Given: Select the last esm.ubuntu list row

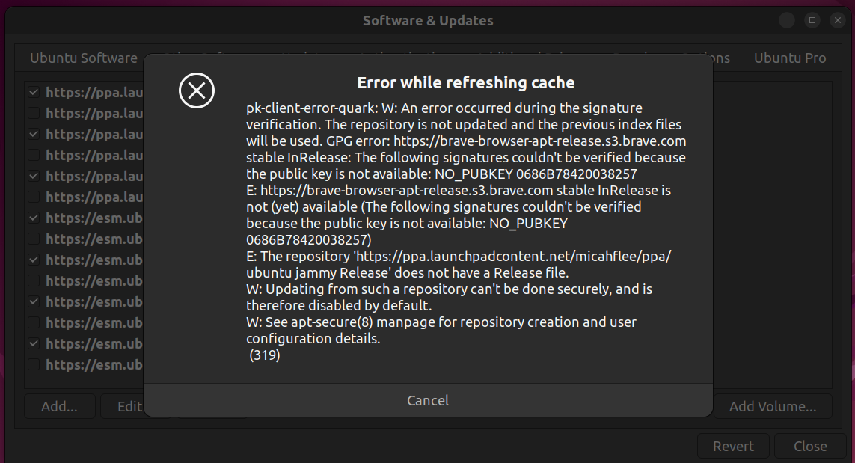Looking at the screenshot, I should click(x=85, y=364).
